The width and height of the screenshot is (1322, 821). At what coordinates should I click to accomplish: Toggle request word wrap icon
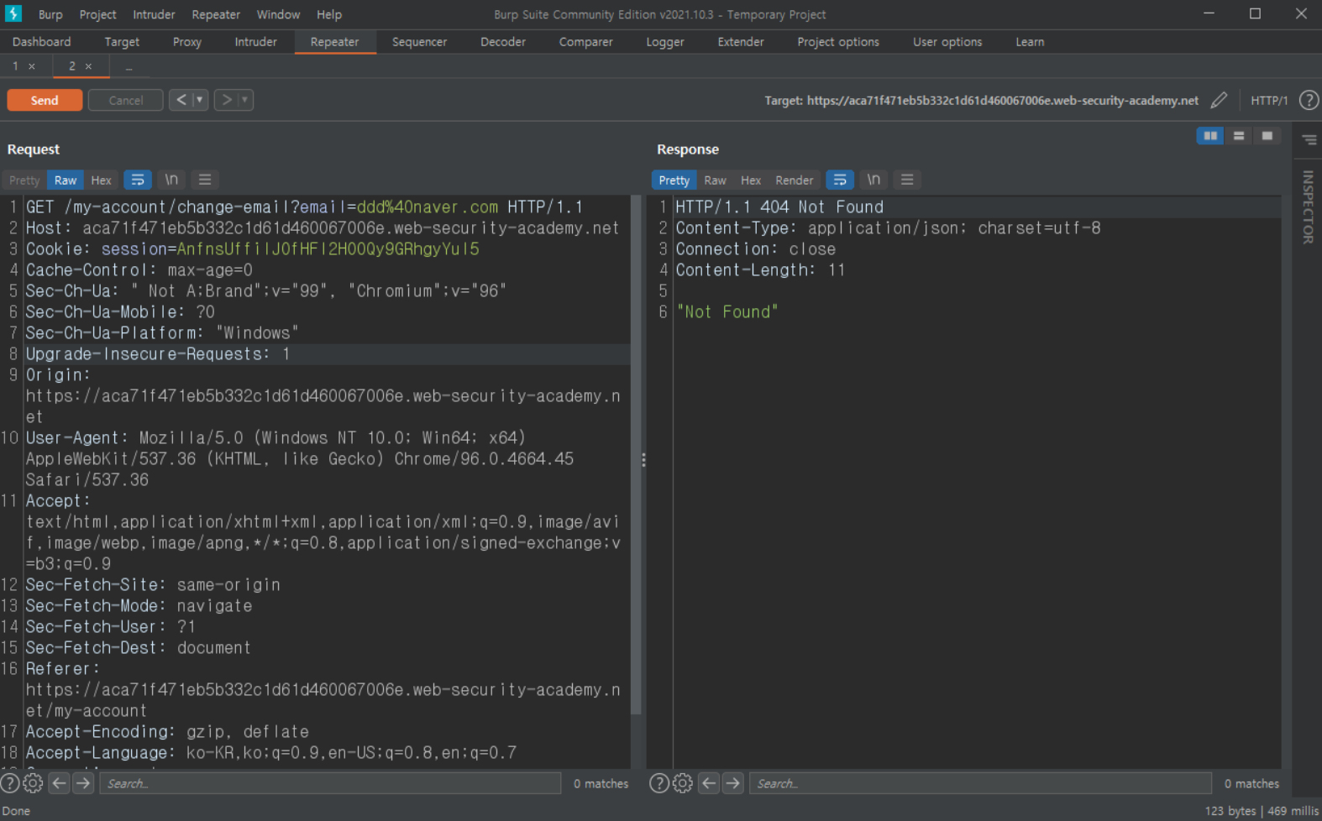pos(138,180)
